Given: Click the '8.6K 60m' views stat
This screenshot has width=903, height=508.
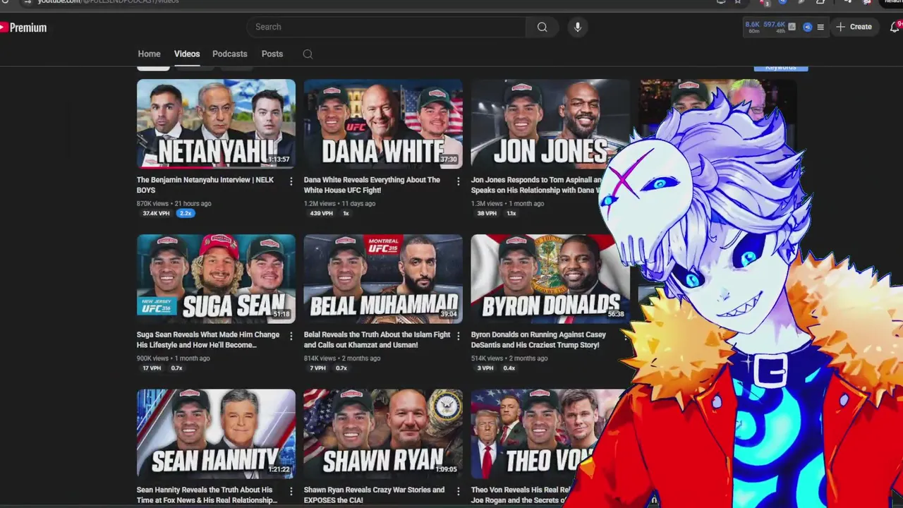Looking at the screenshot, I should (x=753, y=27).
